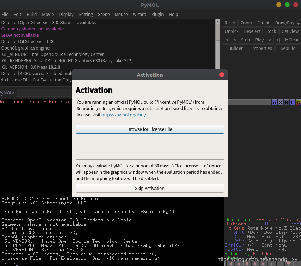The image size is (301, 266).
Task: Click the scroll-up arrow of log scrollbar
Action: click(x=218, y=22)
